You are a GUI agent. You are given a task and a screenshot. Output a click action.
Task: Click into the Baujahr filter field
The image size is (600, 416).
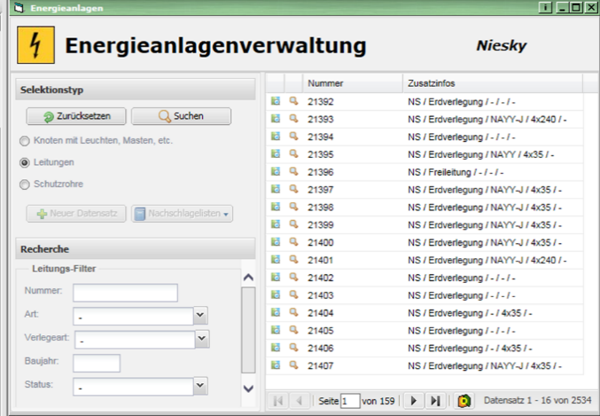point(97,363)
